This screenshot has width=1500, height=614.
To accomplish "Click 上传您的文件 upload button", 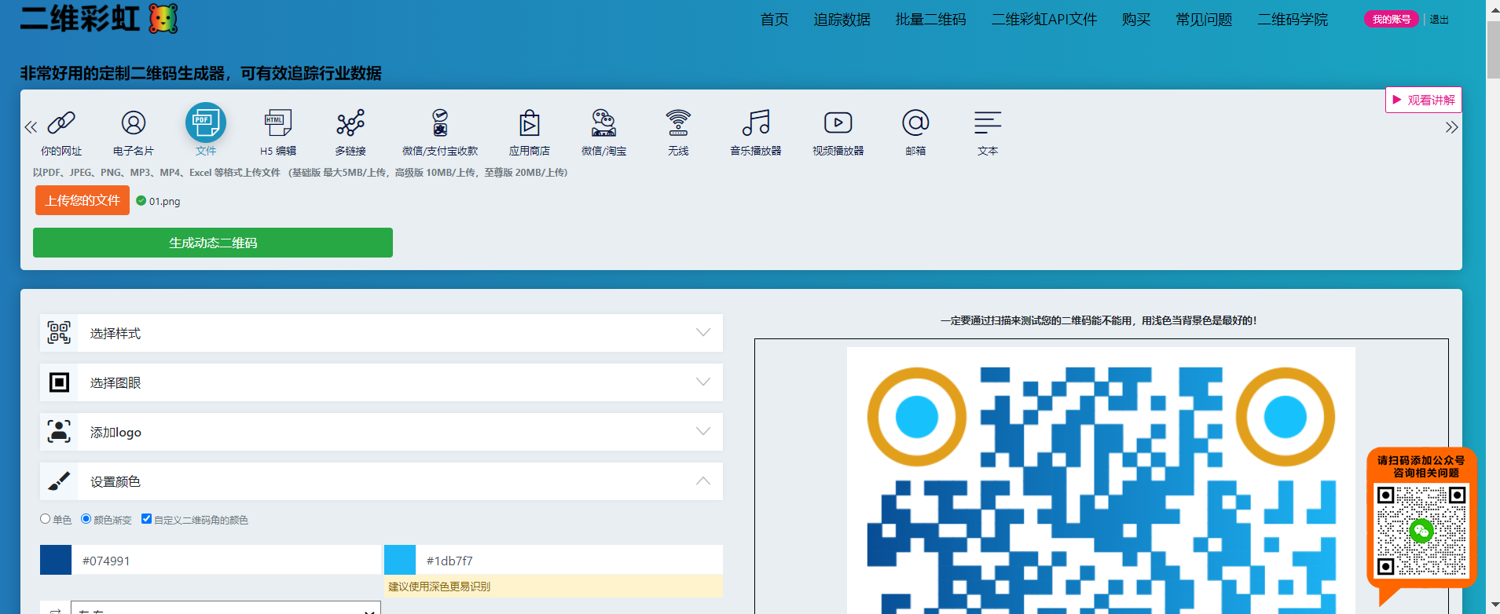I will tap(83, 200).
